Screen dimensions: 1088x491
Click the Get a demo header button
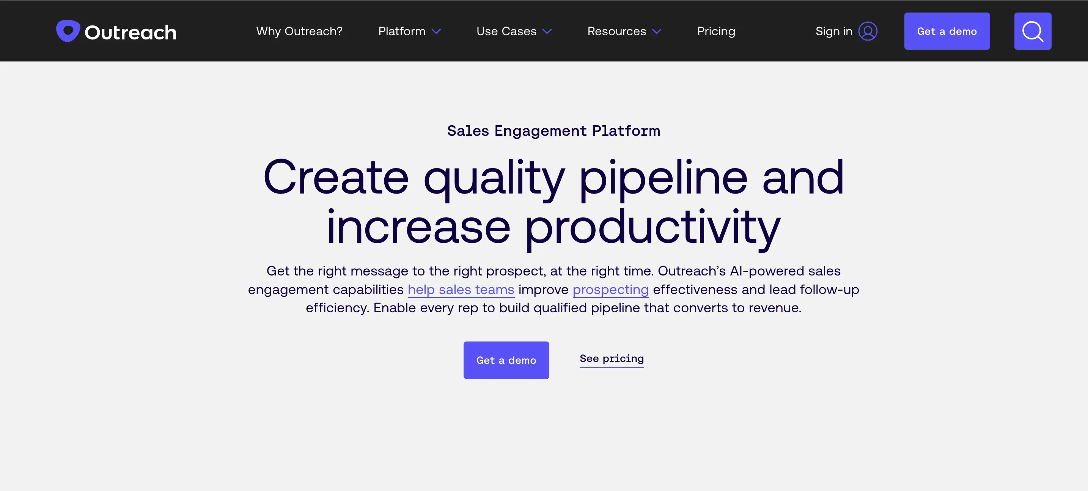pos(947,31)
